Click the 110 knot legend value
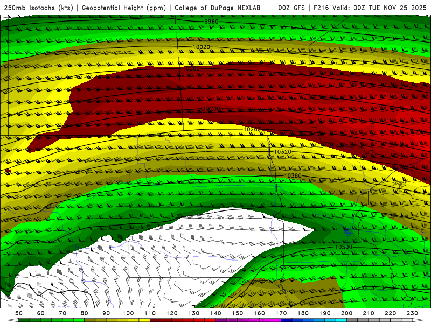Screen dimensions: 431x323 (150, 313)
